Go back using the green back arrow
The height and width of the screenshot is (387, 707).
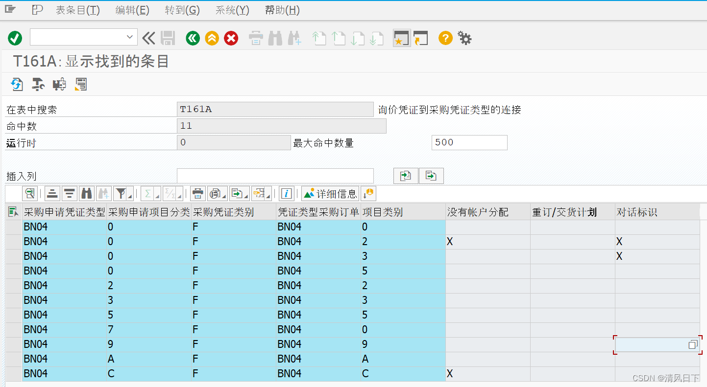tap(193, 38)
